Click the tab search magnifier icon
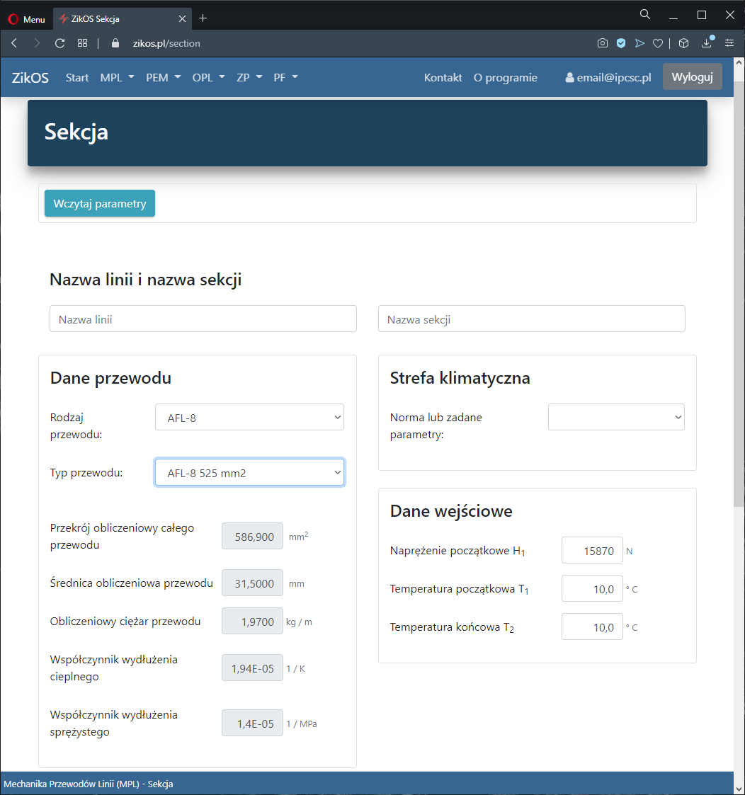Screen dimensions: 745x795 645,15
